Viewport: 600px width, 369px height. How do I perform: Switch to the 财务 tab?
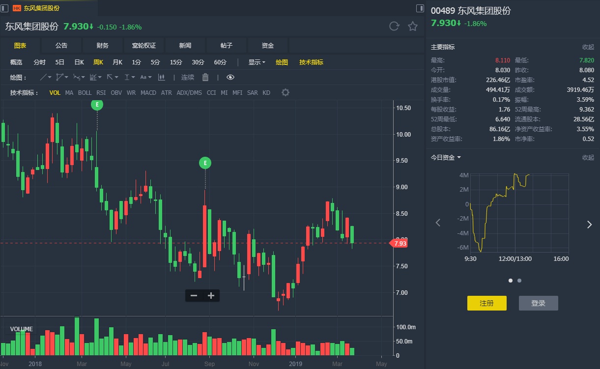click(x=103, y=45)
